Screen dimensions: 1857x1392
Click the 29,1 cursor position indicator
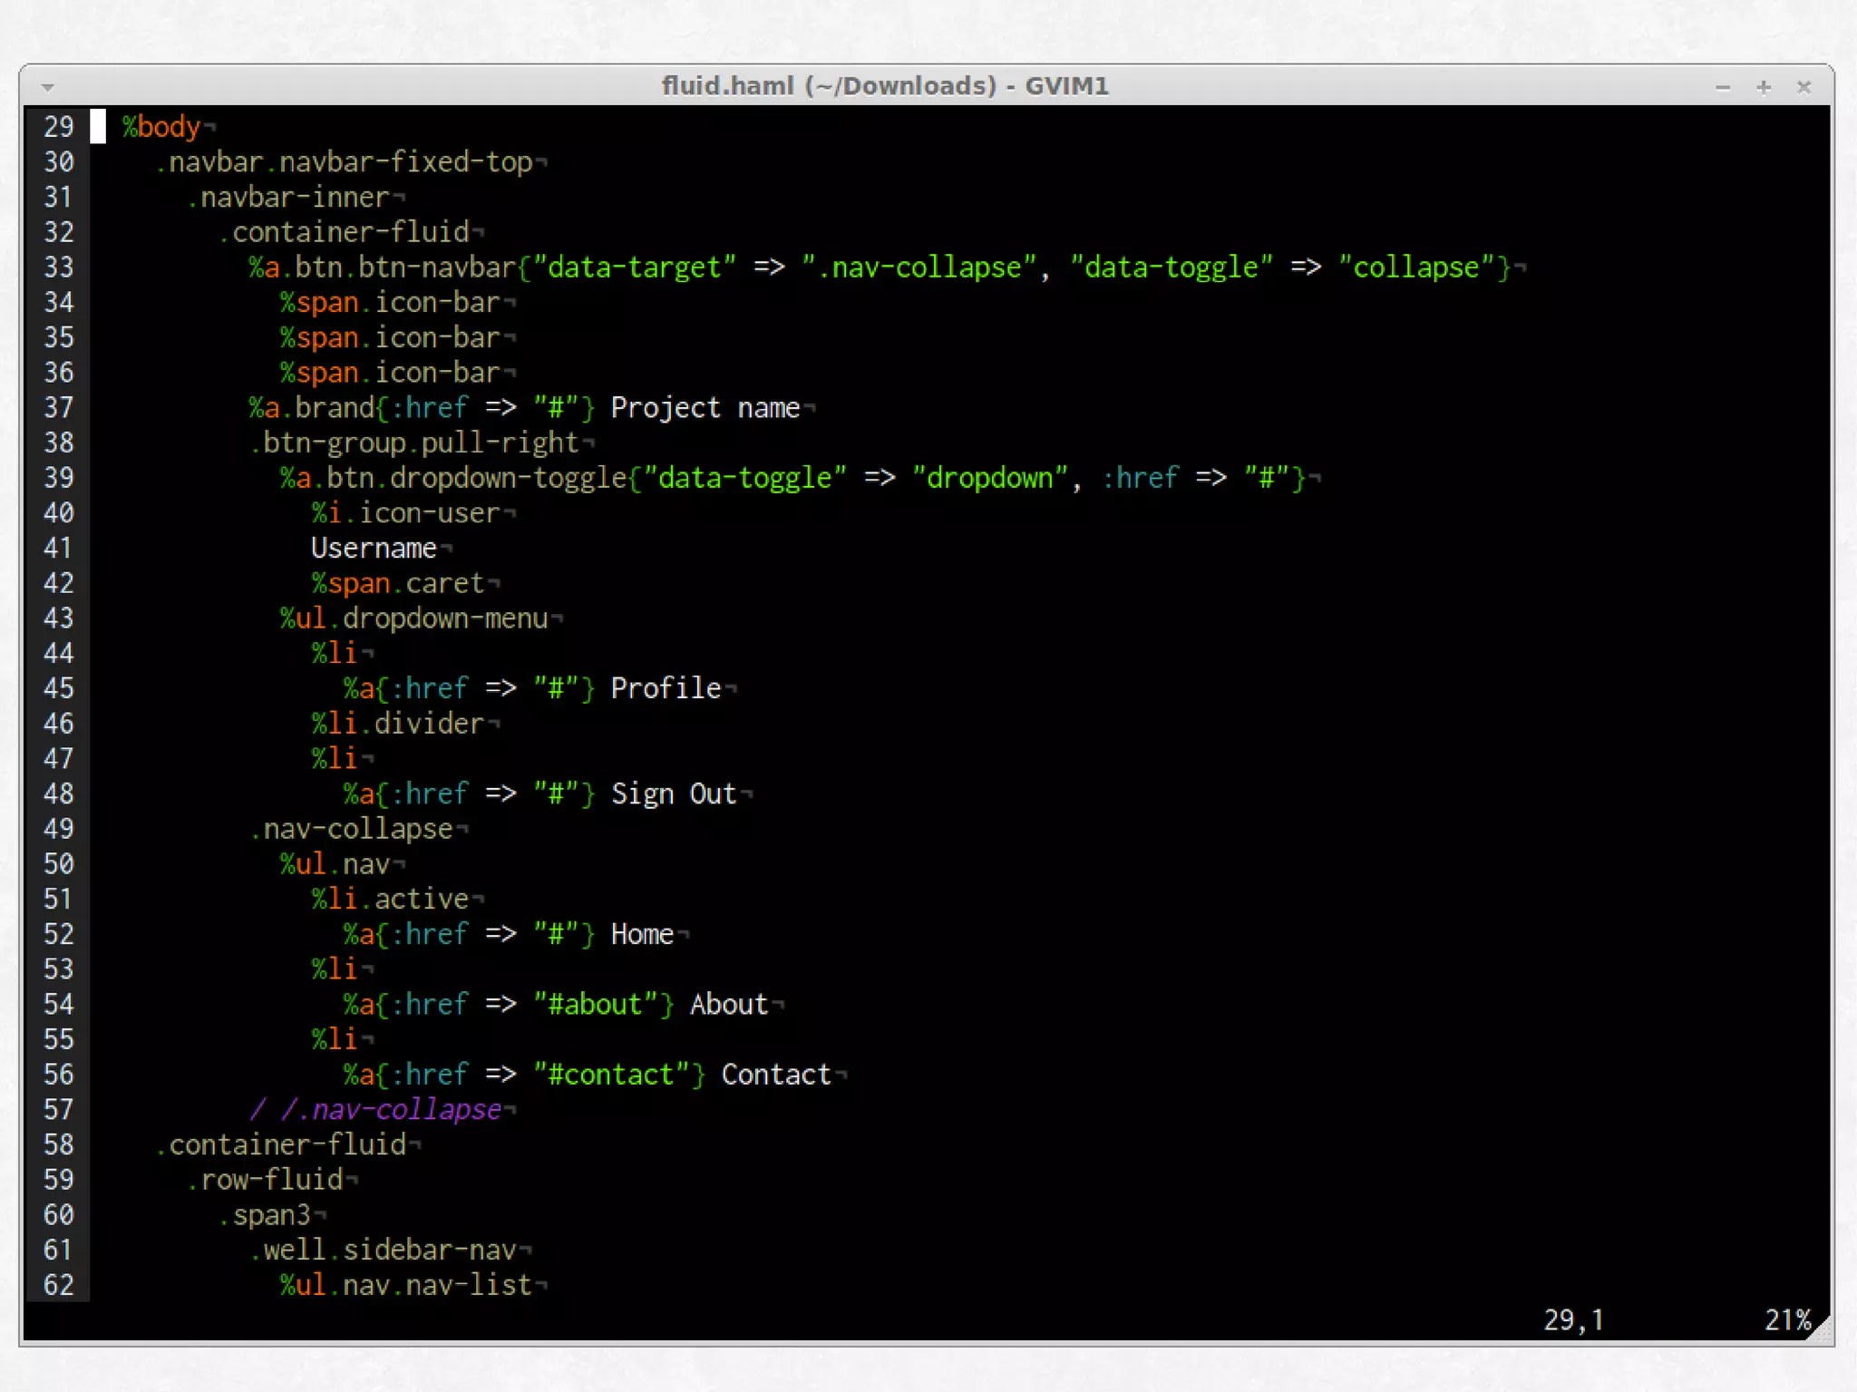click(x=1573, y=1320)
